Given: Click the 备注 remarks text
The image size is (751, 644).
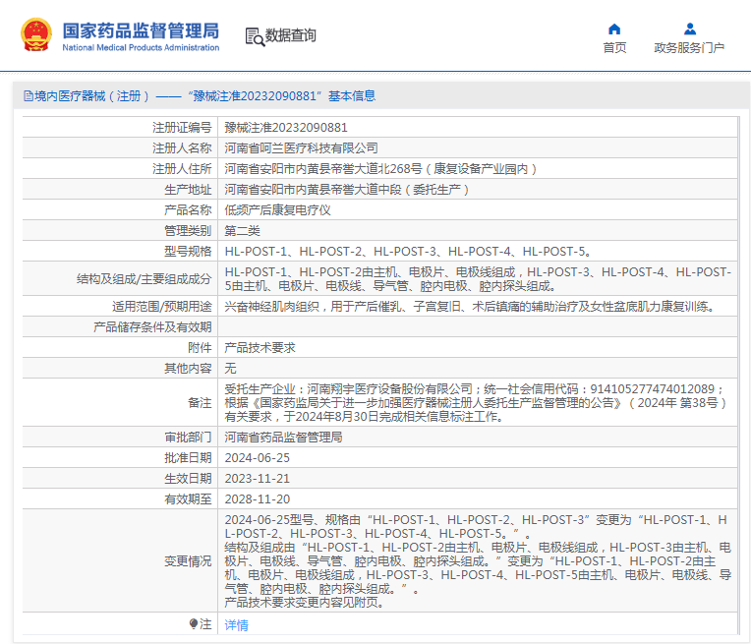Looking at the screenshot, I should (x=476, y=402).
